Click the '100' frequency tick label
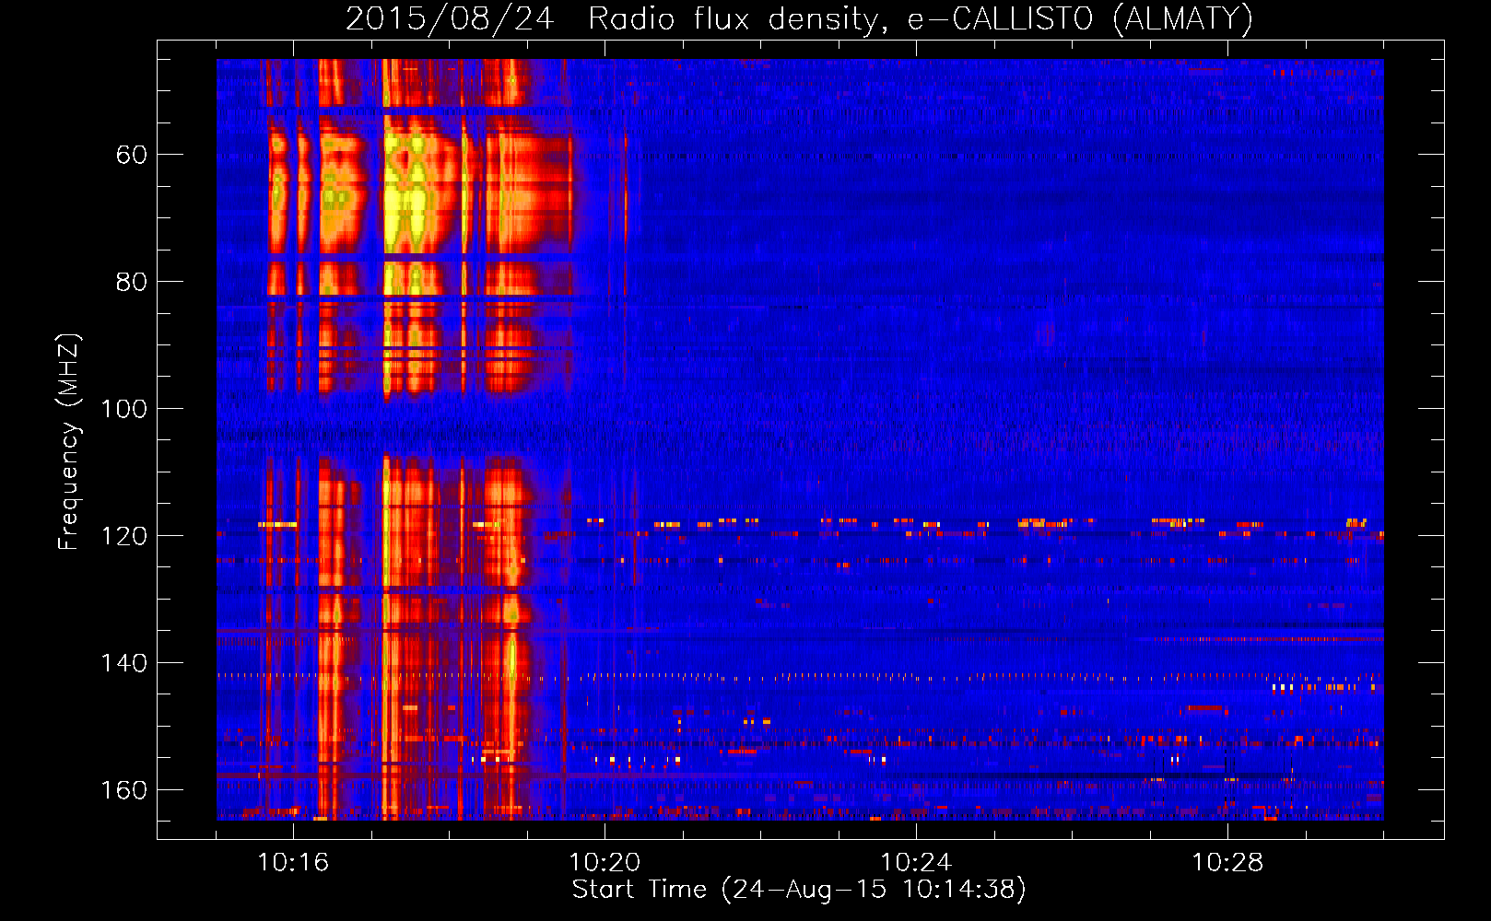Screen dimensions: 1491x921 pyautogui.click(x=124, y=409)
